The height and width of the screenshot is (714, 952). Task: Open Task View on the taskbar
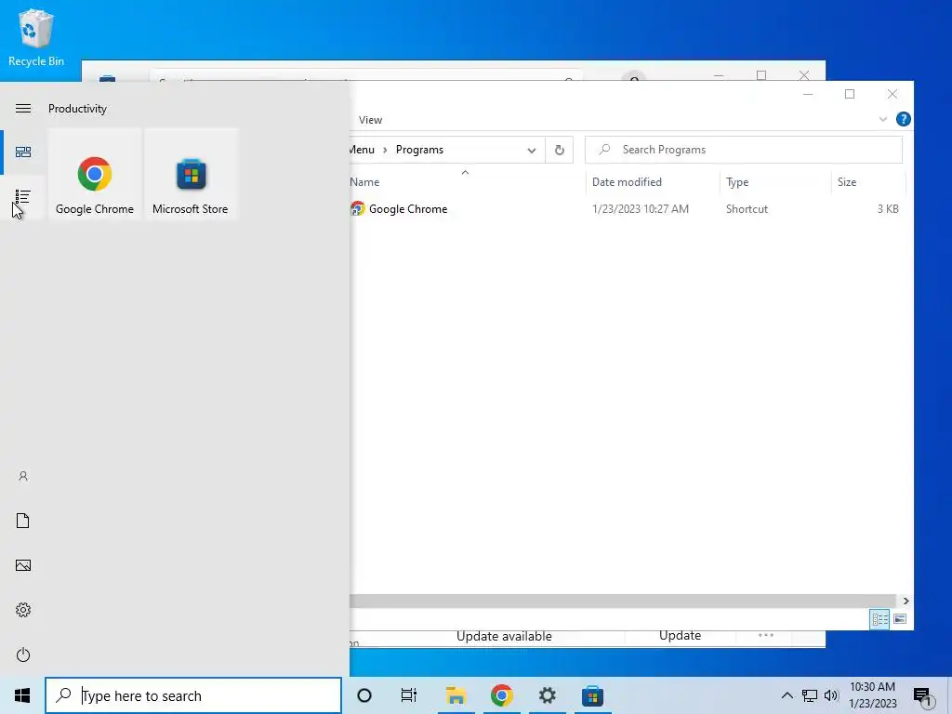(409, 695)
